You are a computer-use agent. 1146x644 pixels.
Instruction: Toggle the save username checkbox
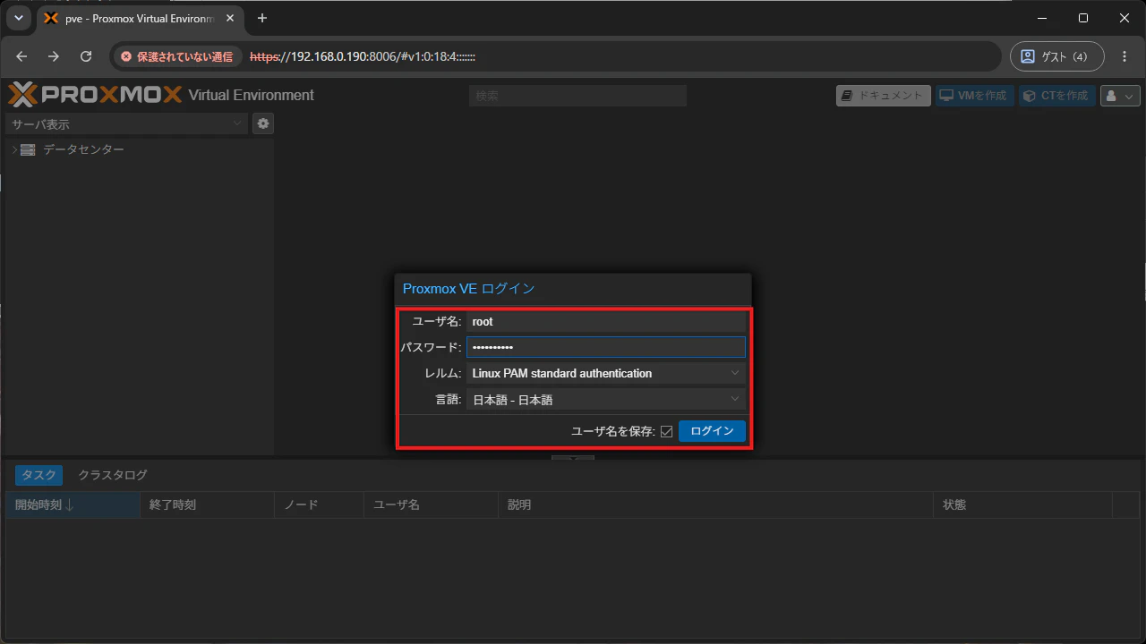click(666, 431)
